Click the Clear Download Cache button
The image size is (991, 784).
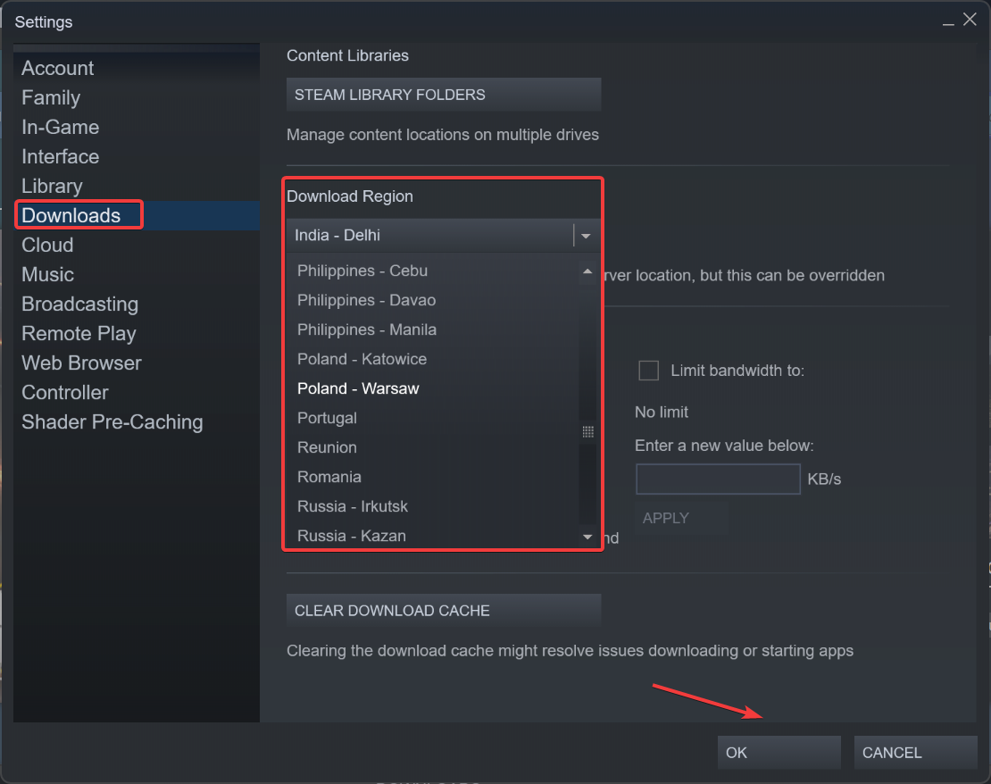(444, 611)
